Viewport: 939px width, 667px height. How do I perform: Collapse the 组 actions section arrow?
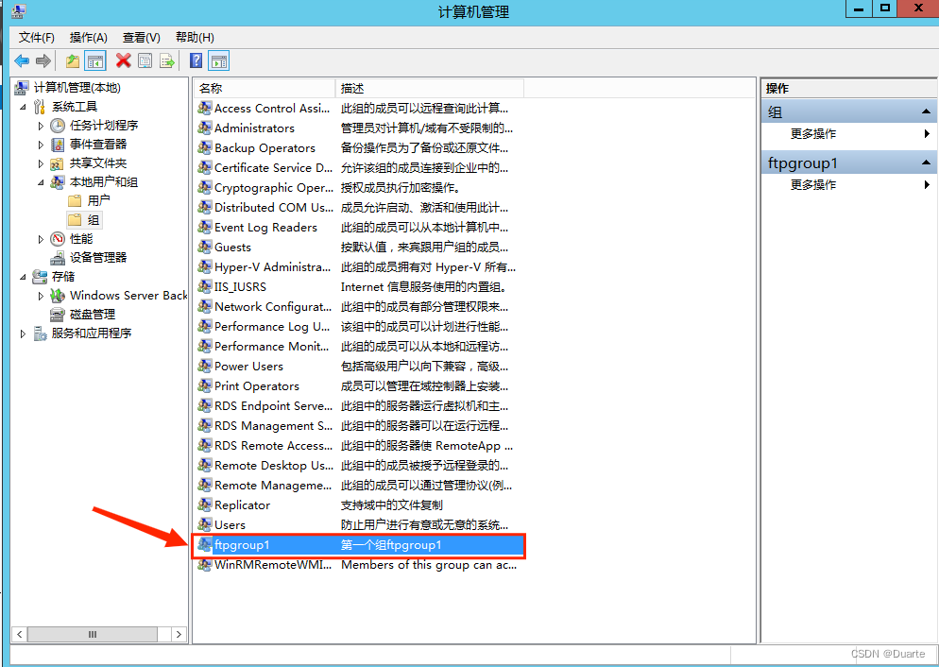(x=926, y=112)
